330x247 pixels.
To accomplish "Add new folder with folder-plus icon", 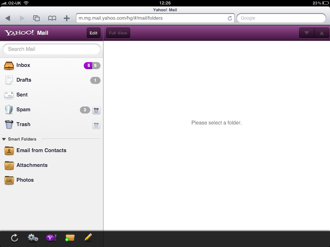I will 70,238.
